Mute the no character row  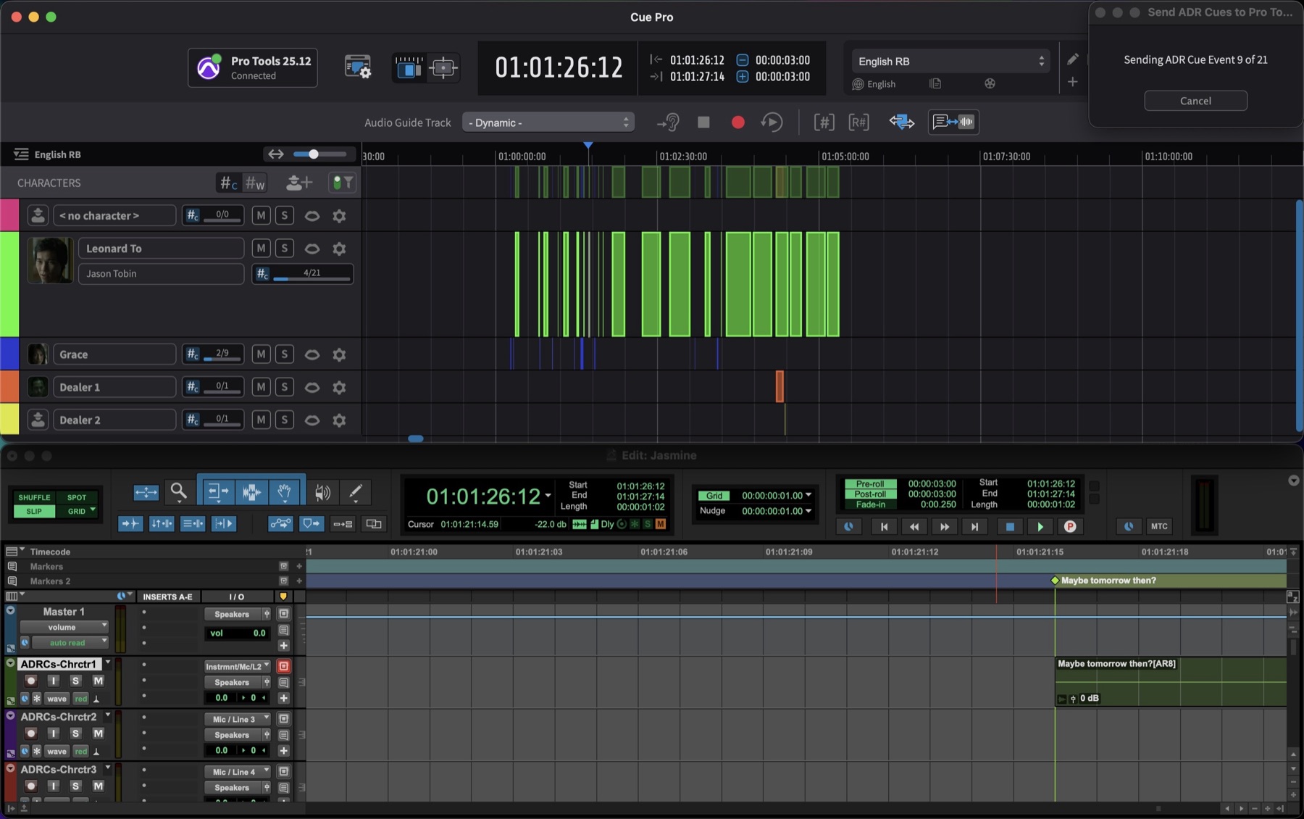pos(262,215)
